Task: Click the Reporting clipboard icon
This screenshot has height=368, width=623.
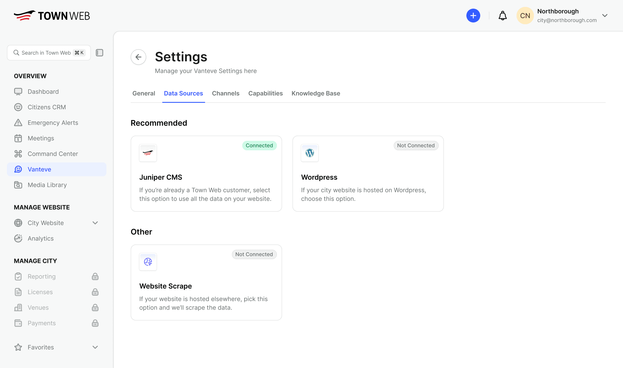Action: [18, 276]
